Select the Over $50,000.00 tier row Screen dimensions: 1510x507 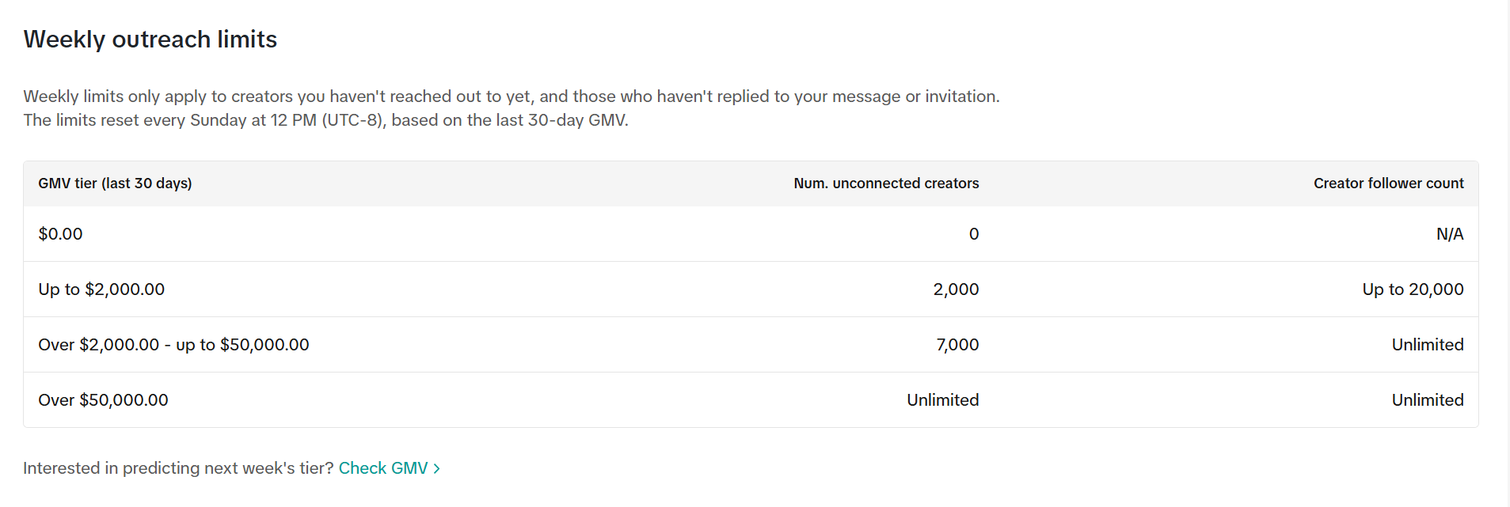pyautogui.click(x=751, y=400)
